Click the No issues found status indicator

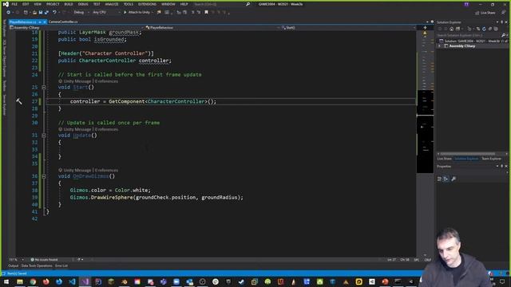tap(45, 260)
